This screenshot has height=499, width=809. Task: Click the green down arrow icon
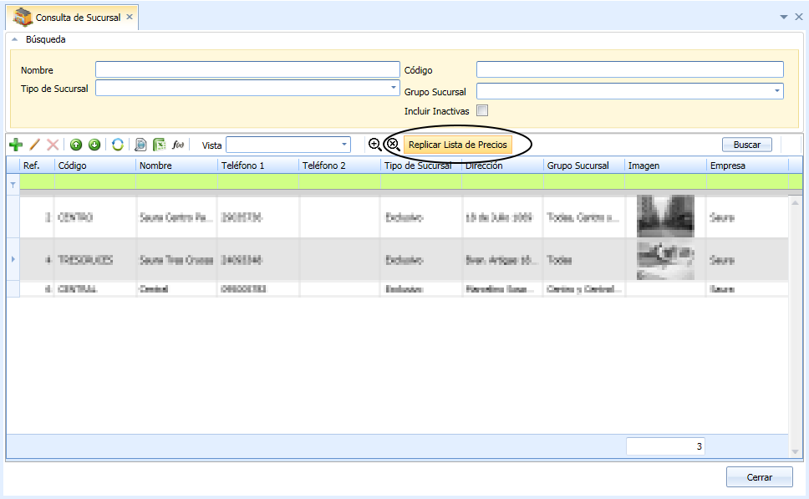[94, 145]
